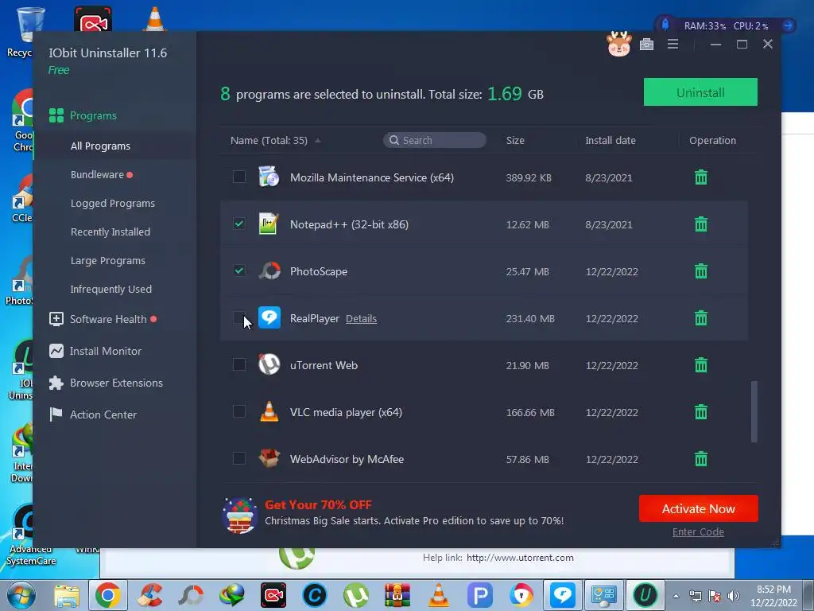Sort by Install date column header
This screenshot has width=814, height=611.
tap(610, 140)
